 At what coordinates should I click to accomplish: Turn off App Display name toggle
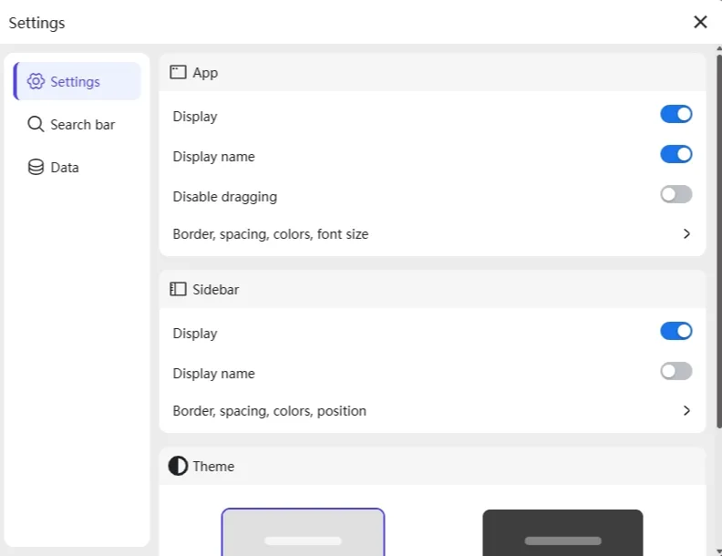[676, 154]
